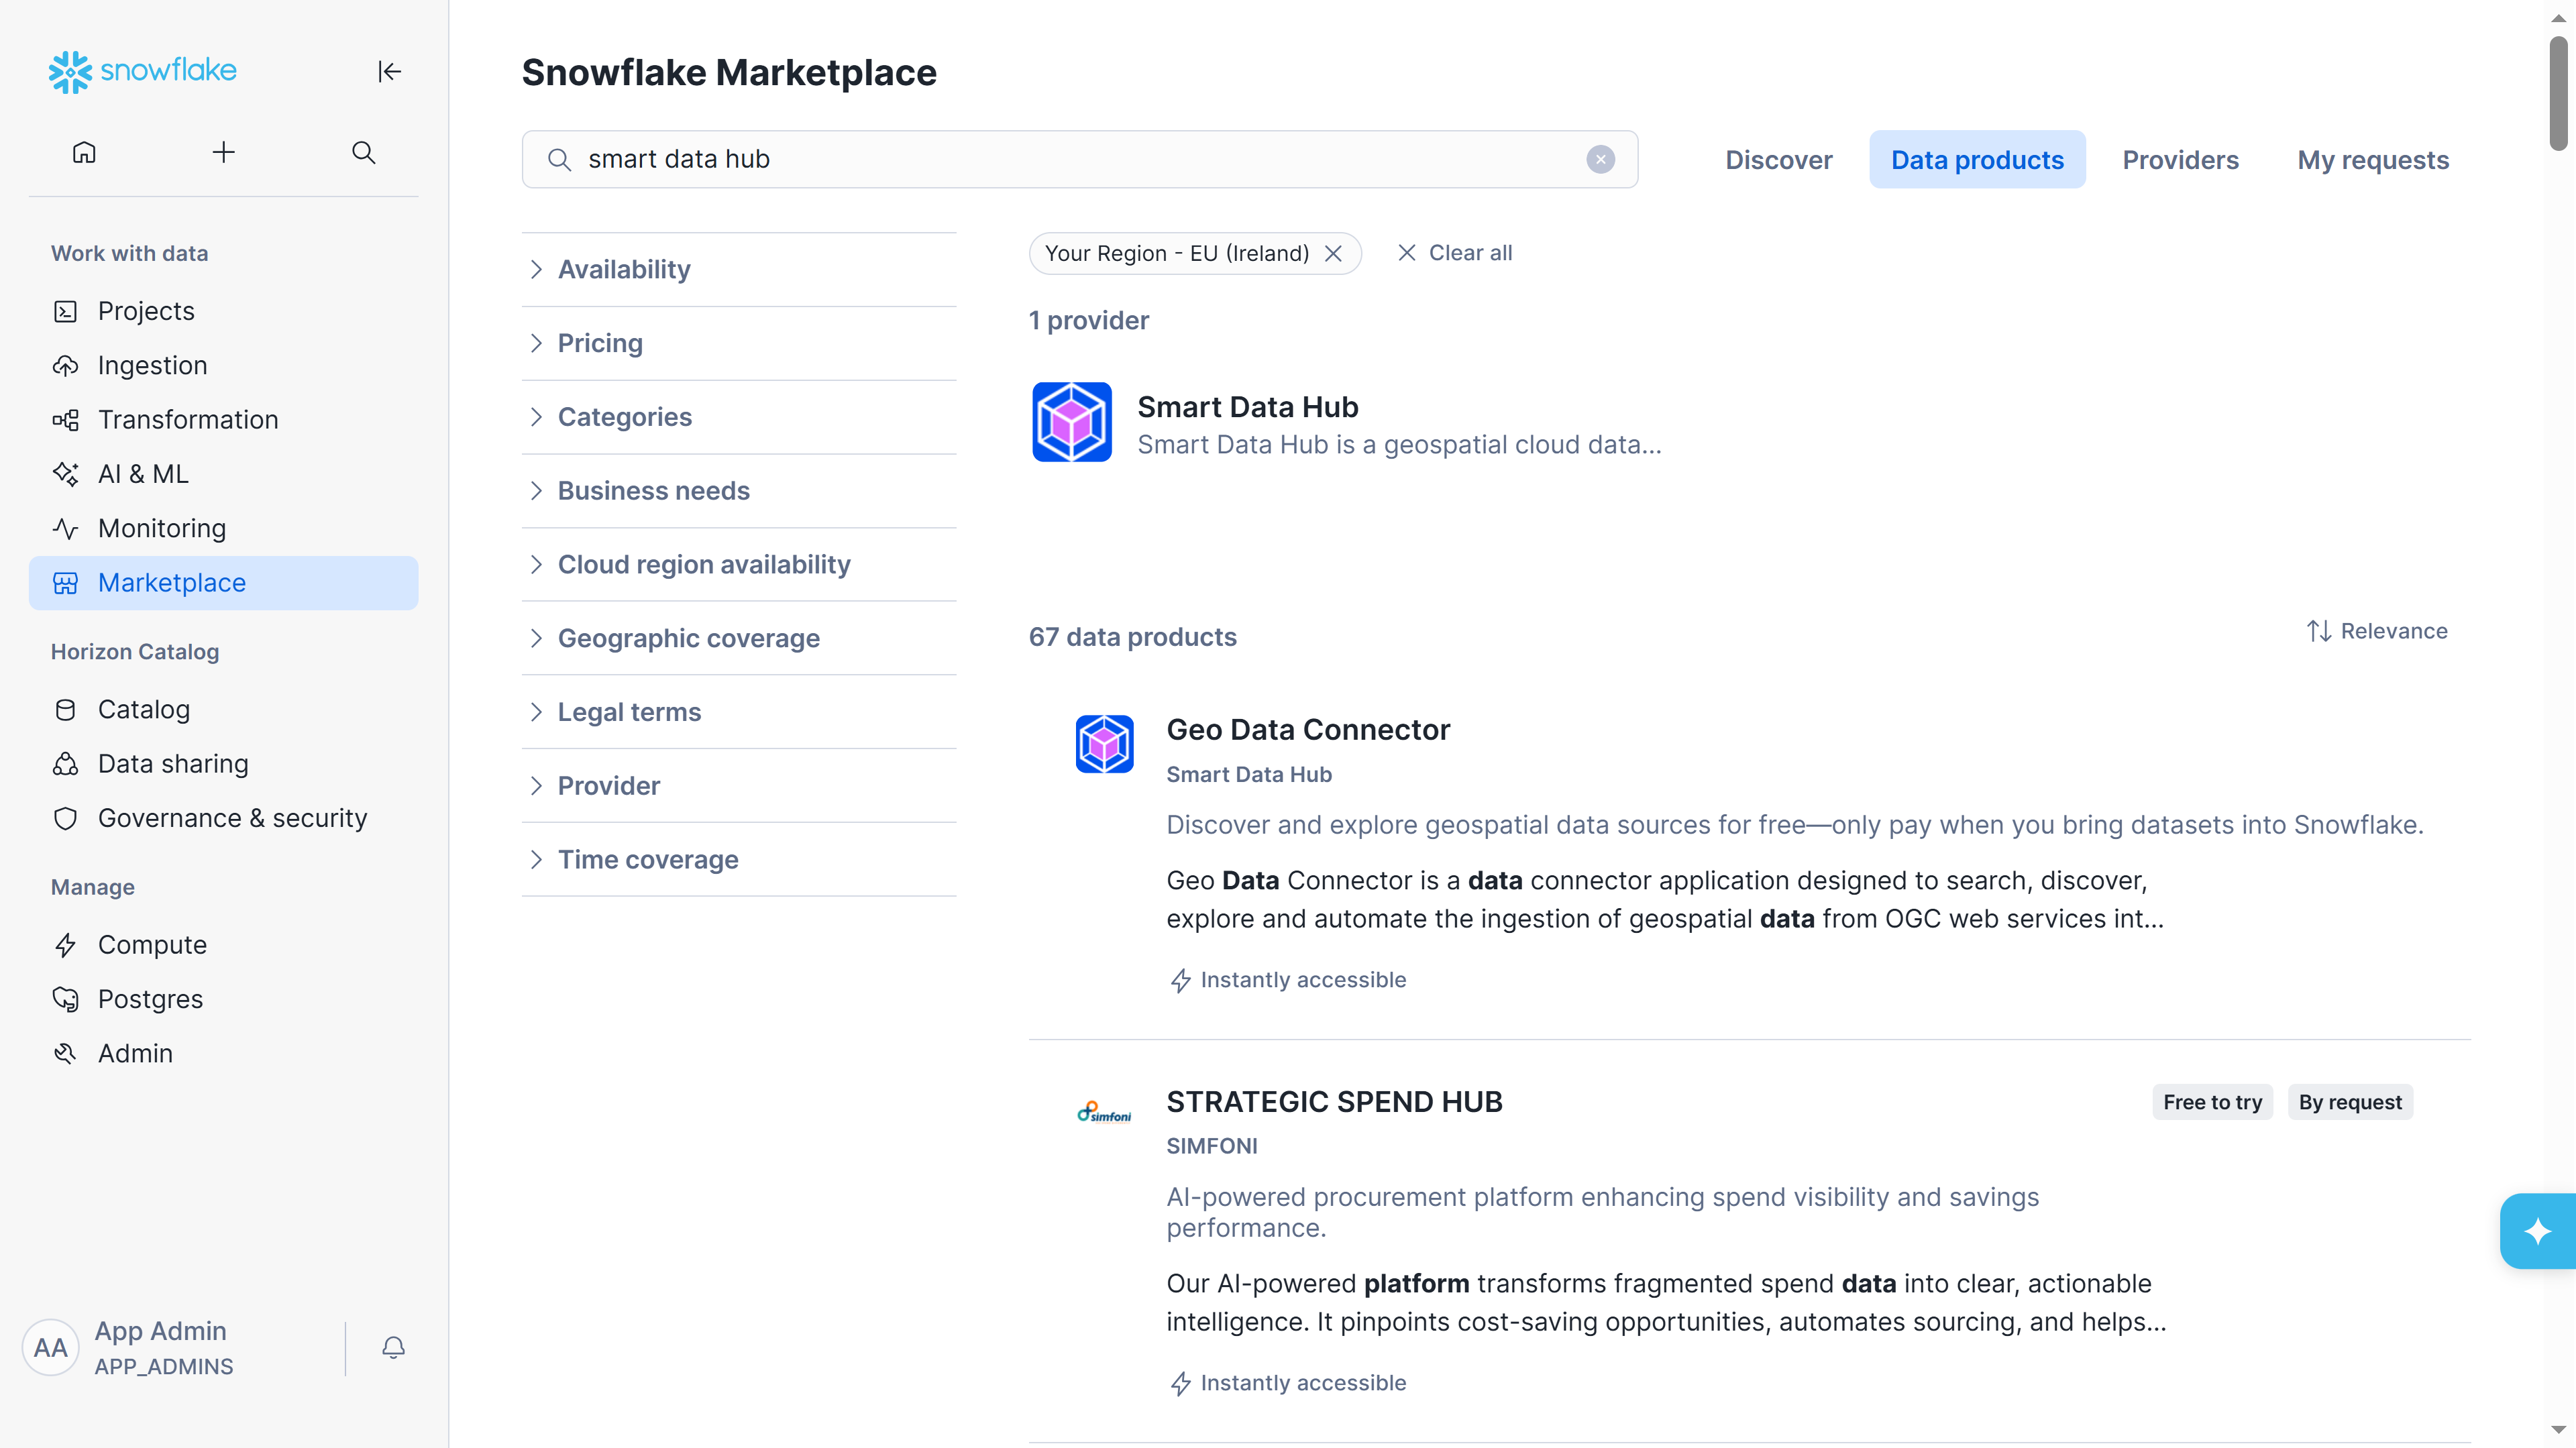
Task: Select the Data products tab
Action: pyautogui.click(x=1977, y=160)
